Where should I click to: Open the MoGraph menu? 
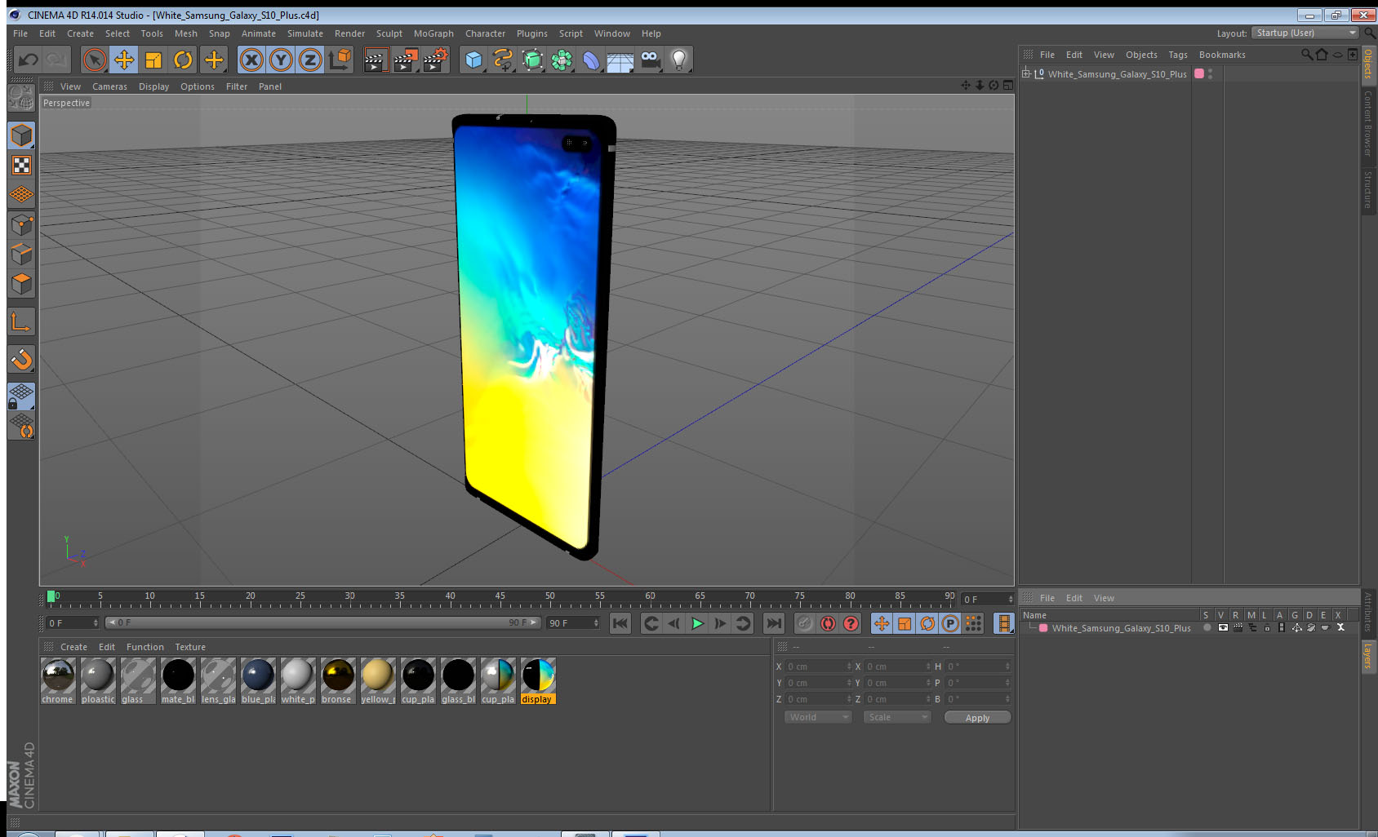(433, 33)
